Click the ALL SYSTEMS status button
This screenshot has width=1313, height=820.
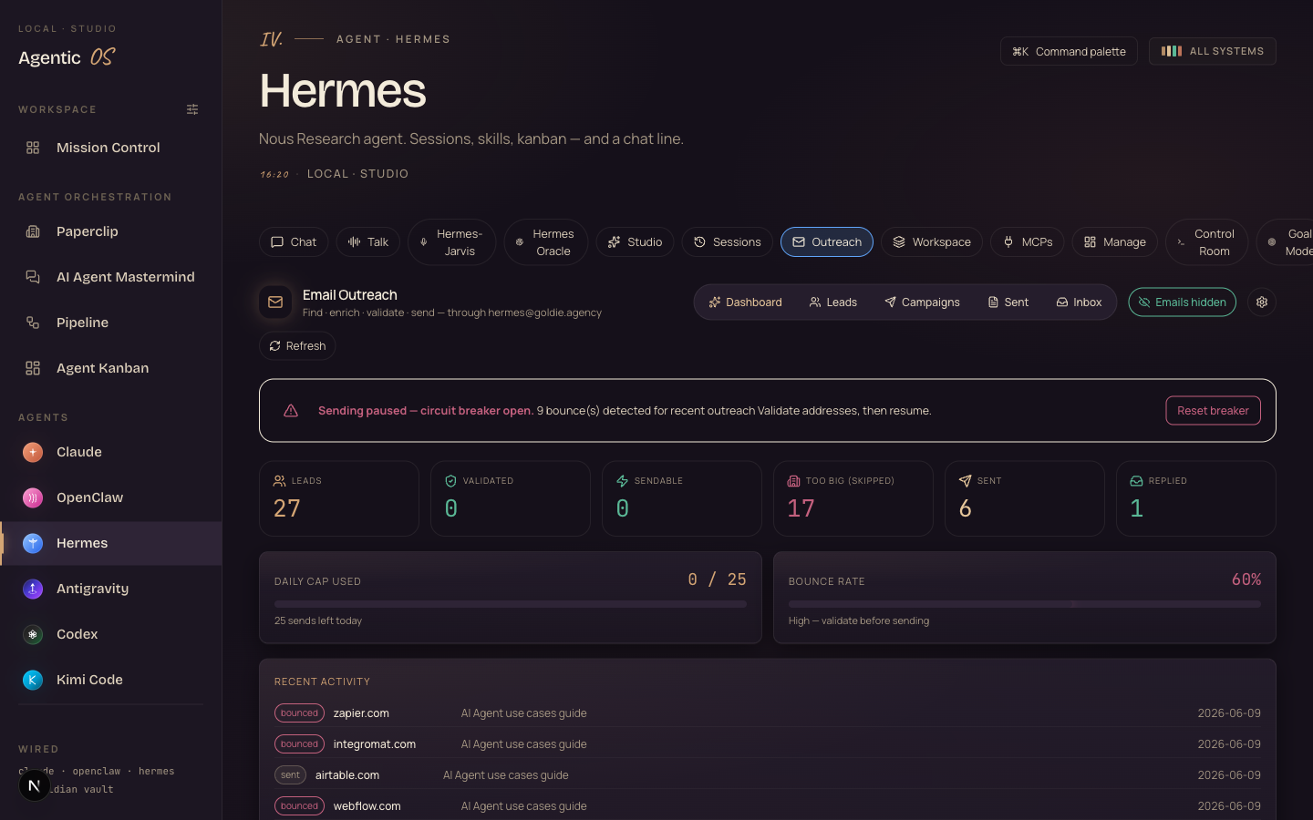1212,51
